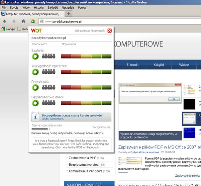Screen dimensions: 201x186
Task: Open a new tab with plus button
Action: 68,14
